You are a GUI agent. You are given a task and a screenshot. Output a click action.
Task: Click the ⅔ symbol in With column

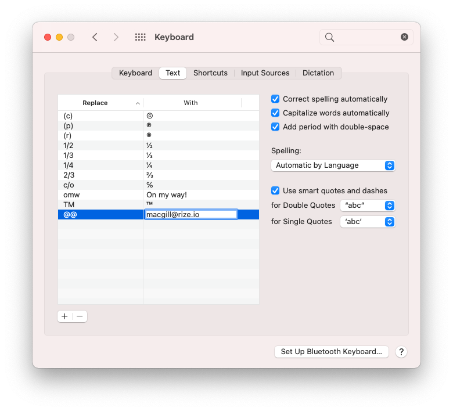[x=150, y=175]
